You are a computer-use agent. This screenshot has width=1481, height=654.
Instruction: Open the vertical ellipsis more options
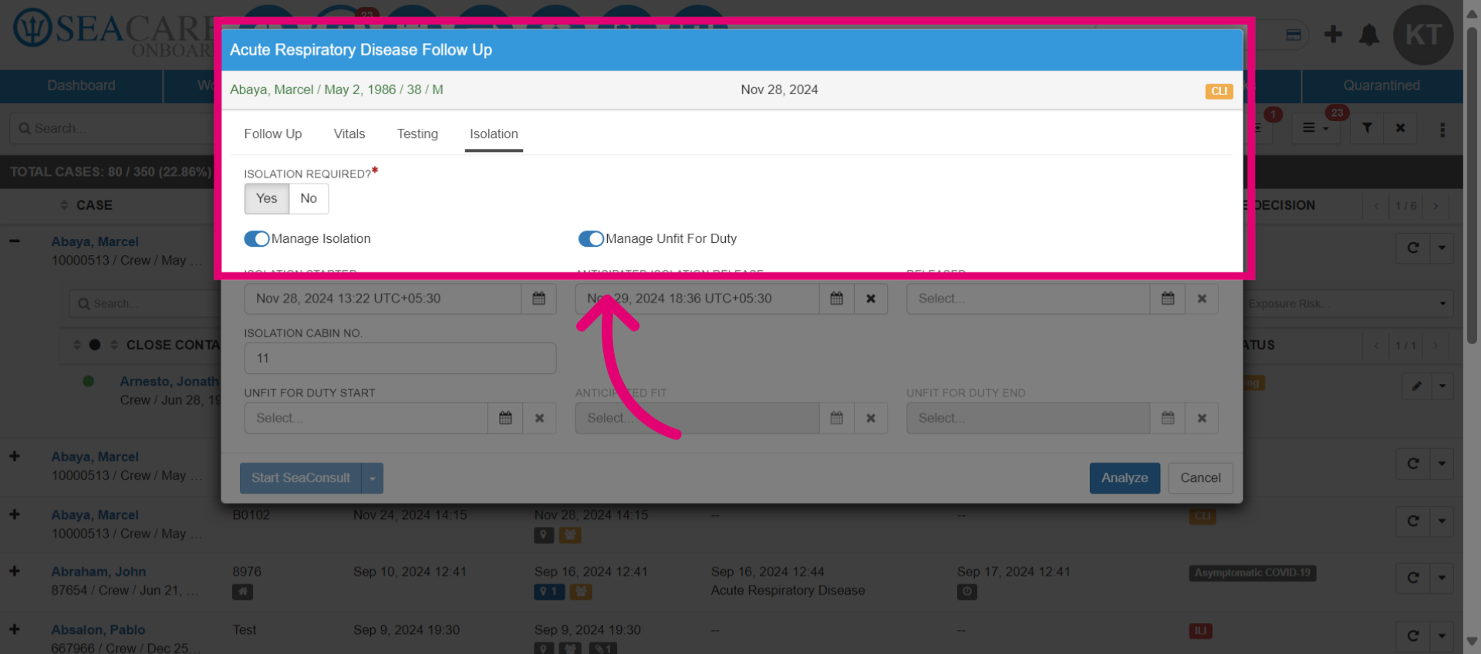point(1442,130)
